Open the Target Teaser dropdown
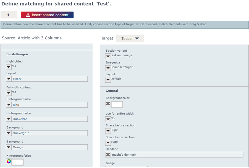Image resolution: width=249 pixels, height=168 pixels. click(130, 38)
